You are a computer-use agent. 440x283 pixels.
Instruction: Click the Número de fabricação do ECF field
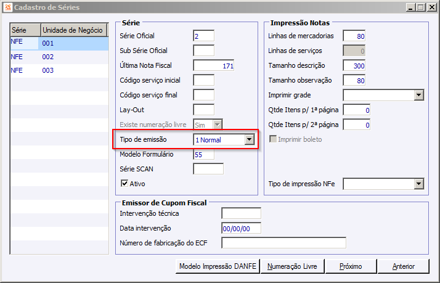pyautogui.click(x=283, y=243)
